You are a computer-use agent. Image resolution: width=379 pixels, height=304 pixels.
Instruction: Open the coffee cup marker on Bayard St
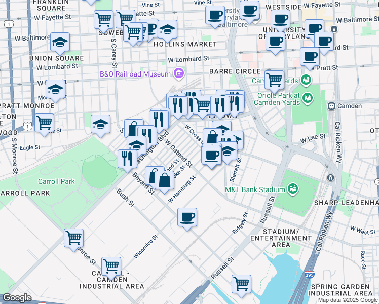tap(187, 217)
